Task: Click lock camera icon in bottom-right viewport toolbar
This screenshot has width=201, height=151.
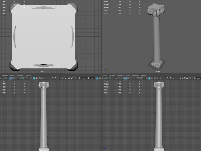Action: click(107, 78)
